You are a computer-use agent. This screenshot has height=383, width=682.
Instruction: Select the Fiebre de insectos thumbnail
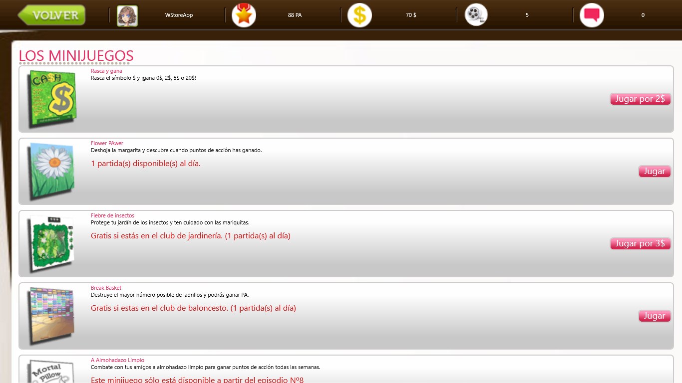[51, 243]
